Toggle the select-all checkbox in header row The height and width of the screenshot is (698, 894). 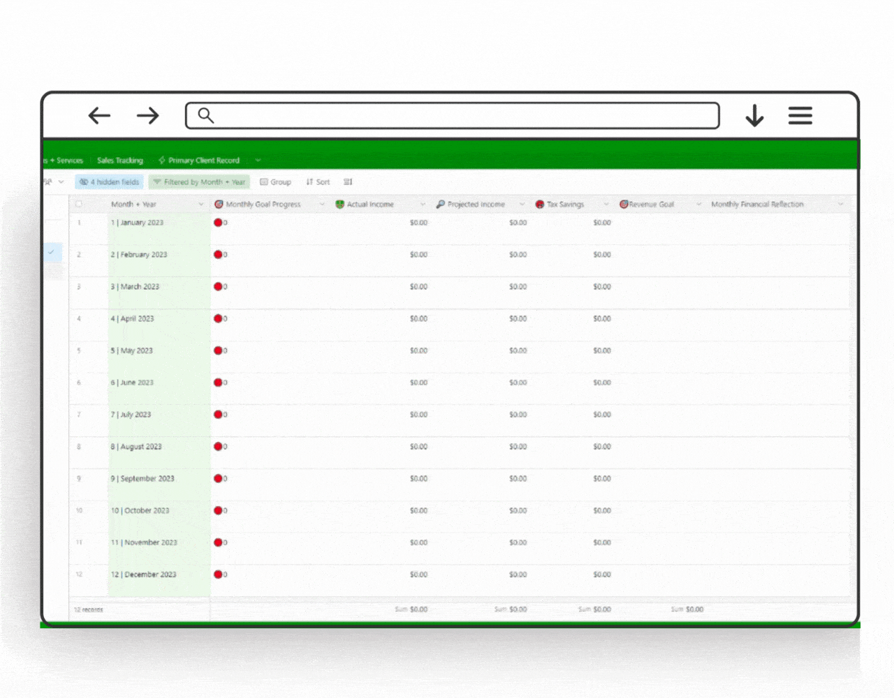[x=79, y=205]
